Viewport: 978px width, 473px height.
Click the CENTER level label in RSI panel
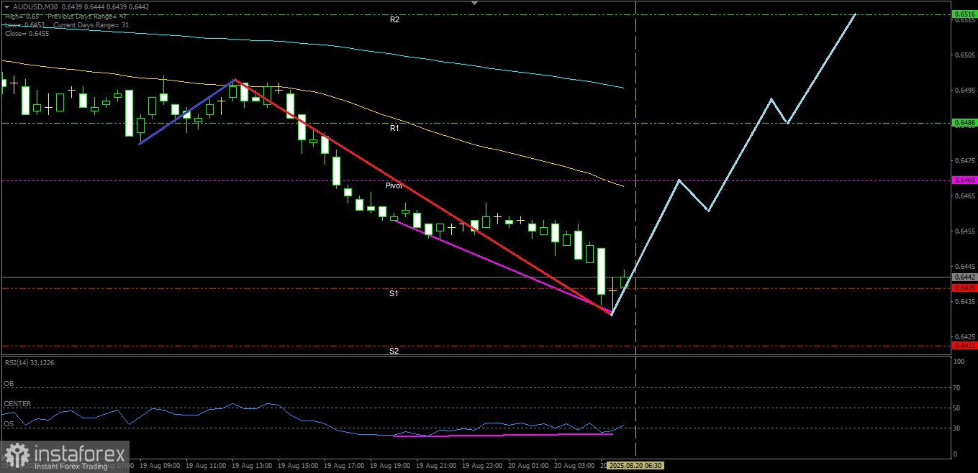point(17,404)
